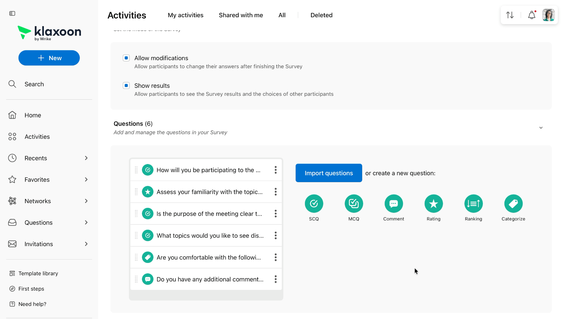
Task: Create an SCQ question
Action: coord(314,204)
